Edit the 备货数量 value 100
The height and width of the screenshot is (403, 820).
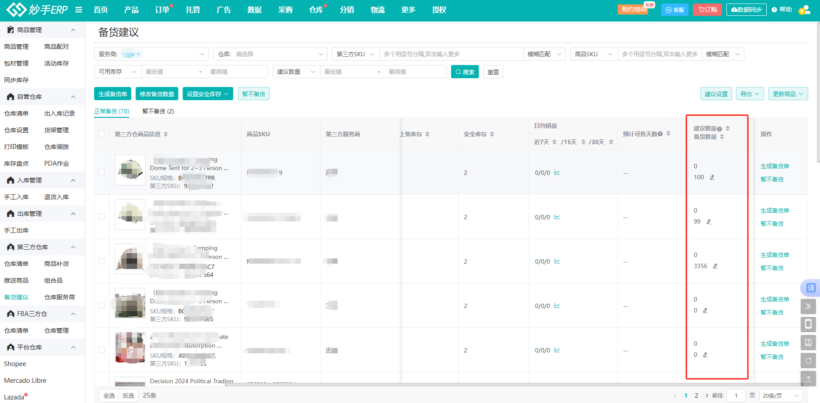click(712, 178)
